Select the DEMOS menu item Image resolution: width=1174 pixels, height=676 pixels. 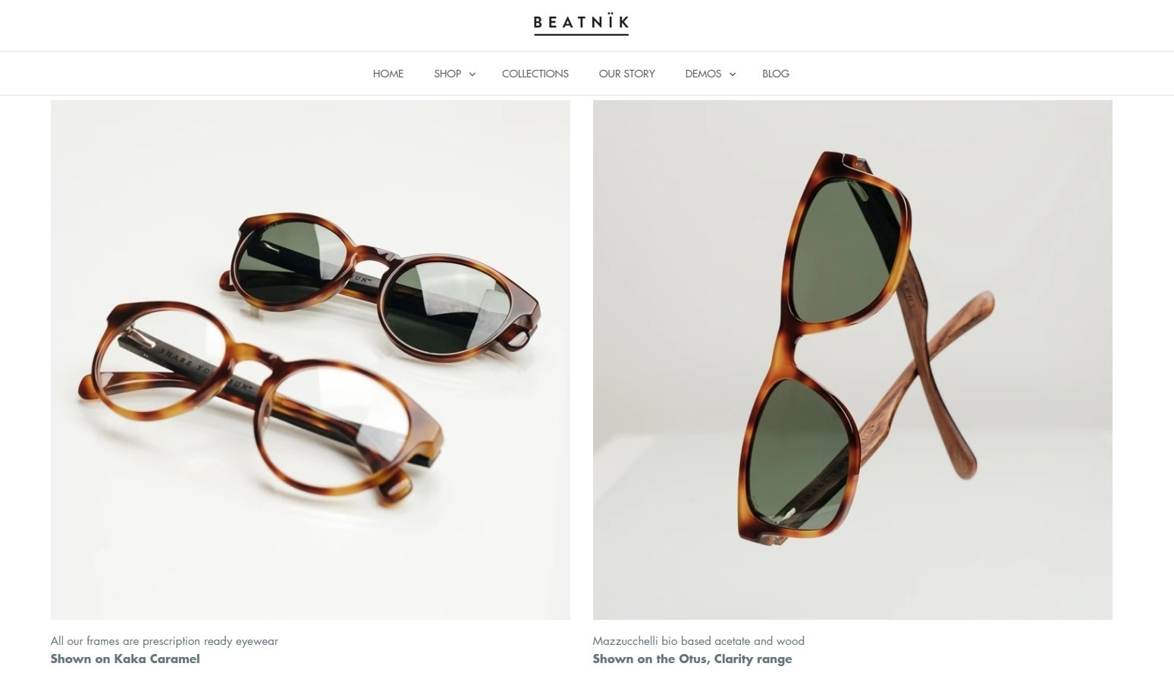pyautogui.click(x=703, y=74)
